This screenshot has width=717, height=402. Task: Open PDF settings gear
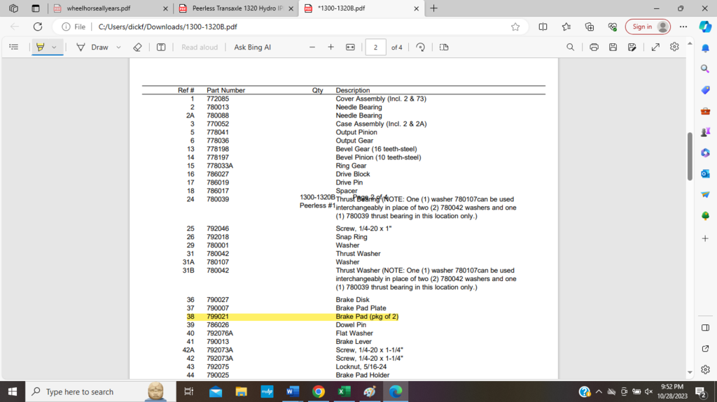[674, 47]
